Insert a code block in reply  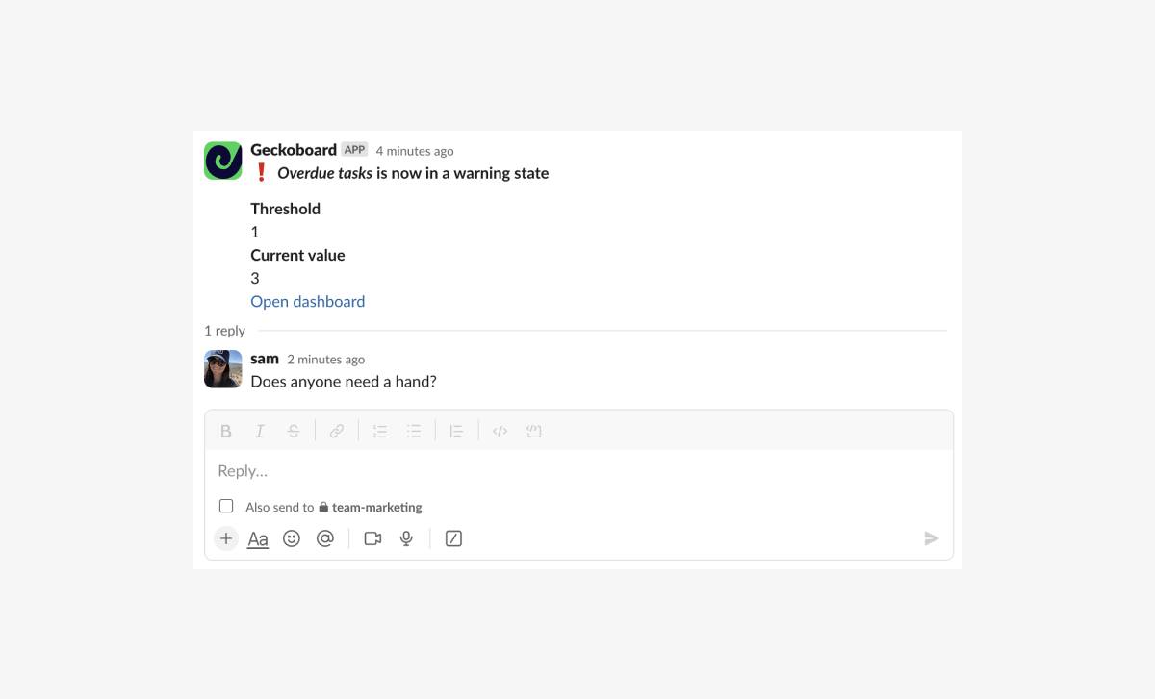(534, 432)
